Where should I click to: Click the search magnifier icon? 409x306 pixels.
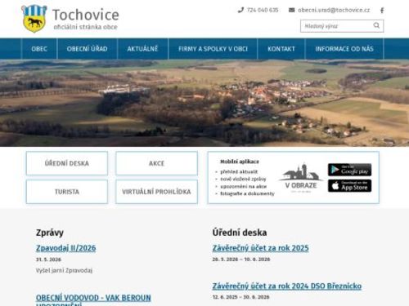click(376, 25)
